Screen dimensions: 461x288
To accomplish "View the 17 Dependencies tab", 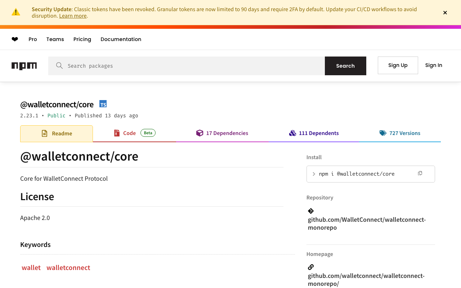I will [x=222, y=133].
